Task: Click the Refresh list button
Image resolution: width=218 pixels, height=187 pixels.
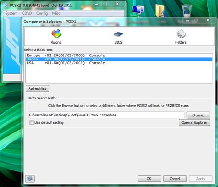Action: tap(37, 88)
